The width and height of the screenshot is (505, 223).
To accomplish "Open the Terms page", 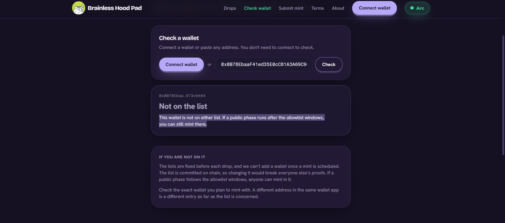I will click(317, 8).
